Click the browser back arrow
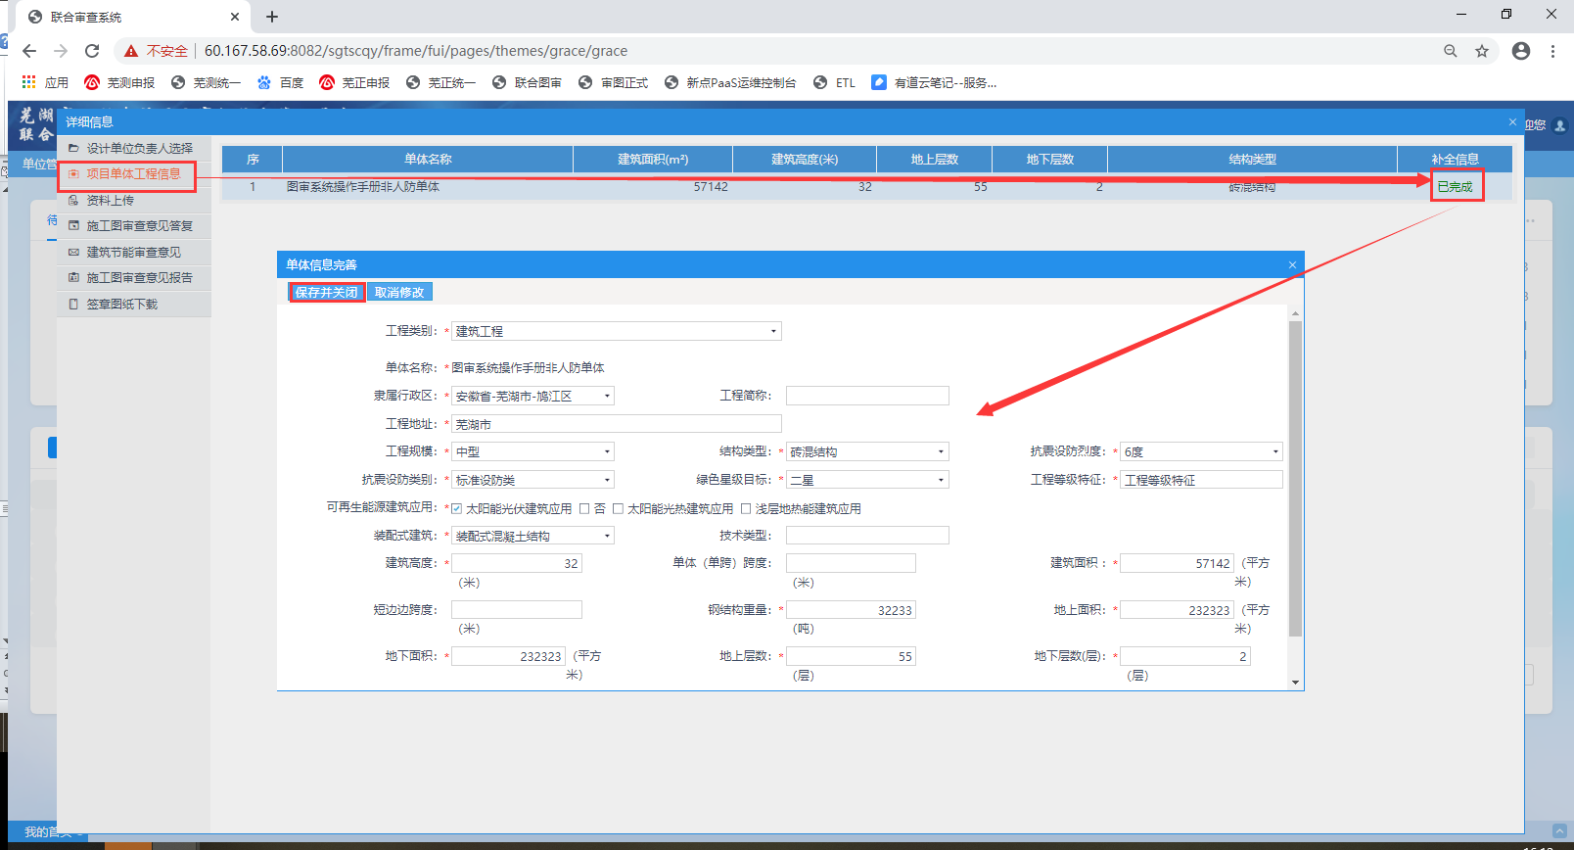The height and width of the screenshot is (850, 1574). 29,51
